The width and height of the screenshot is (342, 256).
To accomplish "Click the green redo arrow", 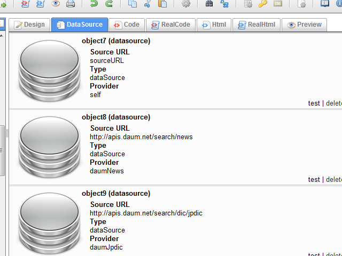I will coord(109,4).
